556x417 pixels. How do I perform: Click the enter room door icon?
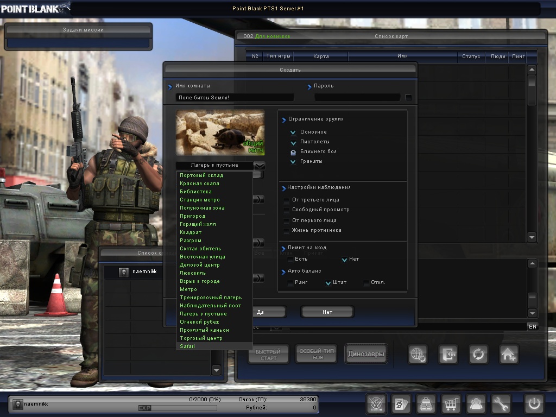pyautogui.click(x=448, y=354)
